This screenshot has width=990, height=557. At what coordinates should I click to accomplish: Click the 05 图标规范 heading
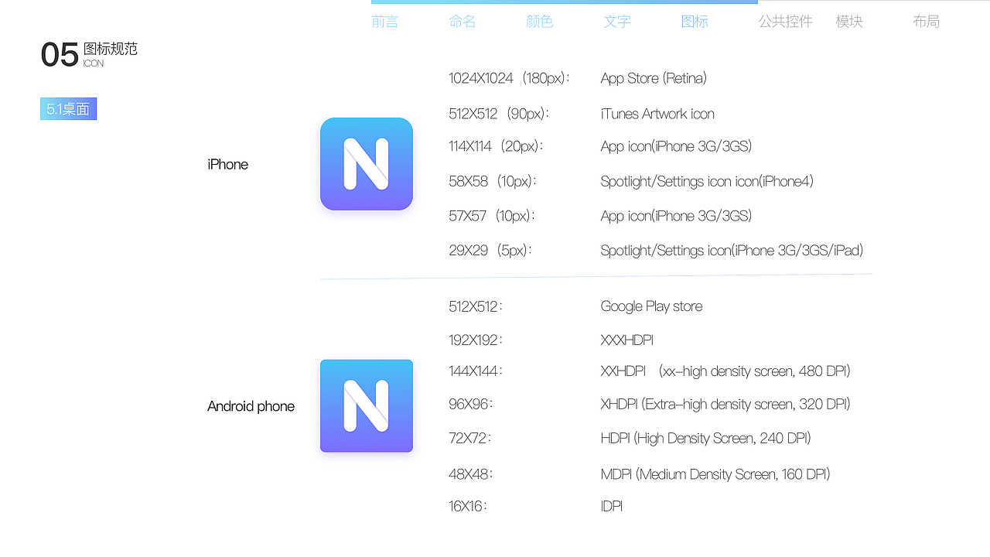click(x=89, y=54)
